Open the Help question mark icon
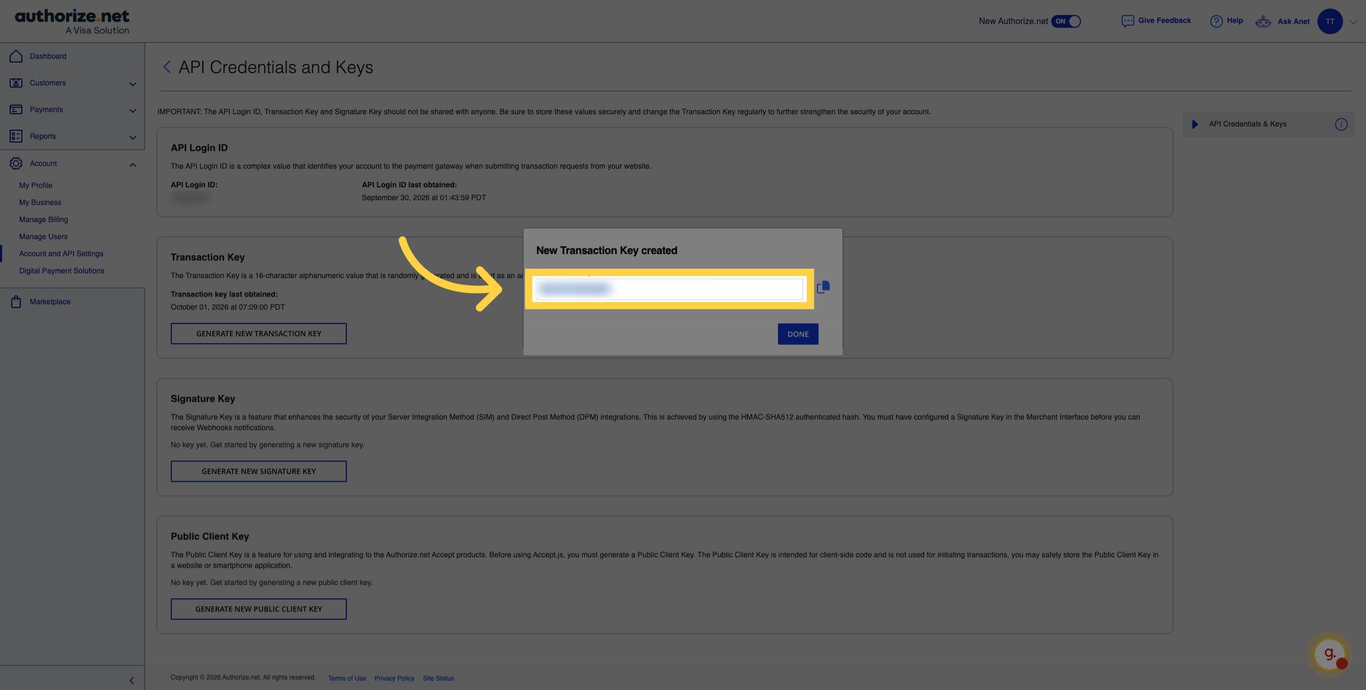 pos(1216,21)
